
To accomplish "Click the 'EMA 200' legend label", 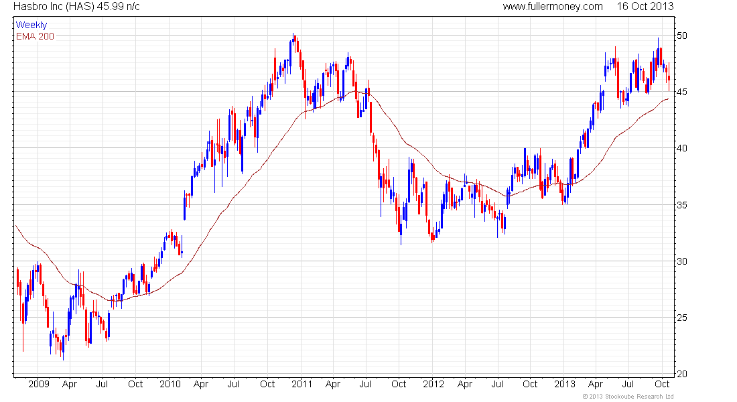I will pyautogui.click(x=36, y=36).
